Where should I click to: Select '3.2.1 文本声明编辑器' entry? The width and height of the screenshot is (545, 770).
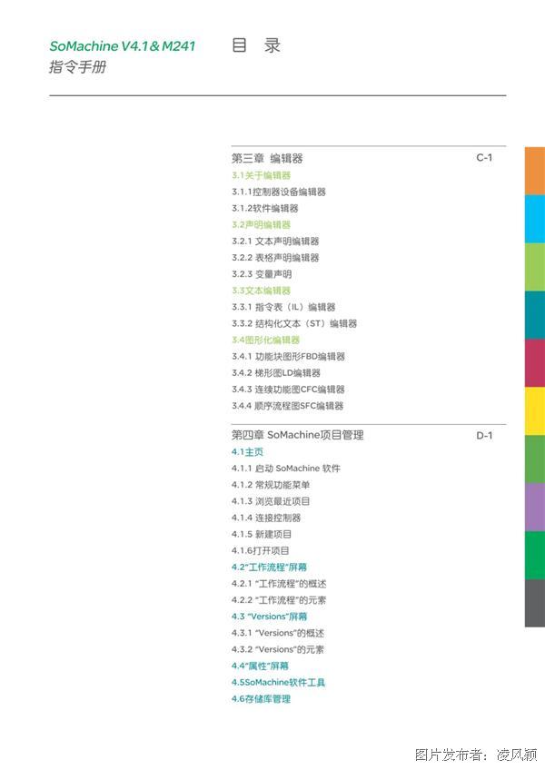(275, 242)
